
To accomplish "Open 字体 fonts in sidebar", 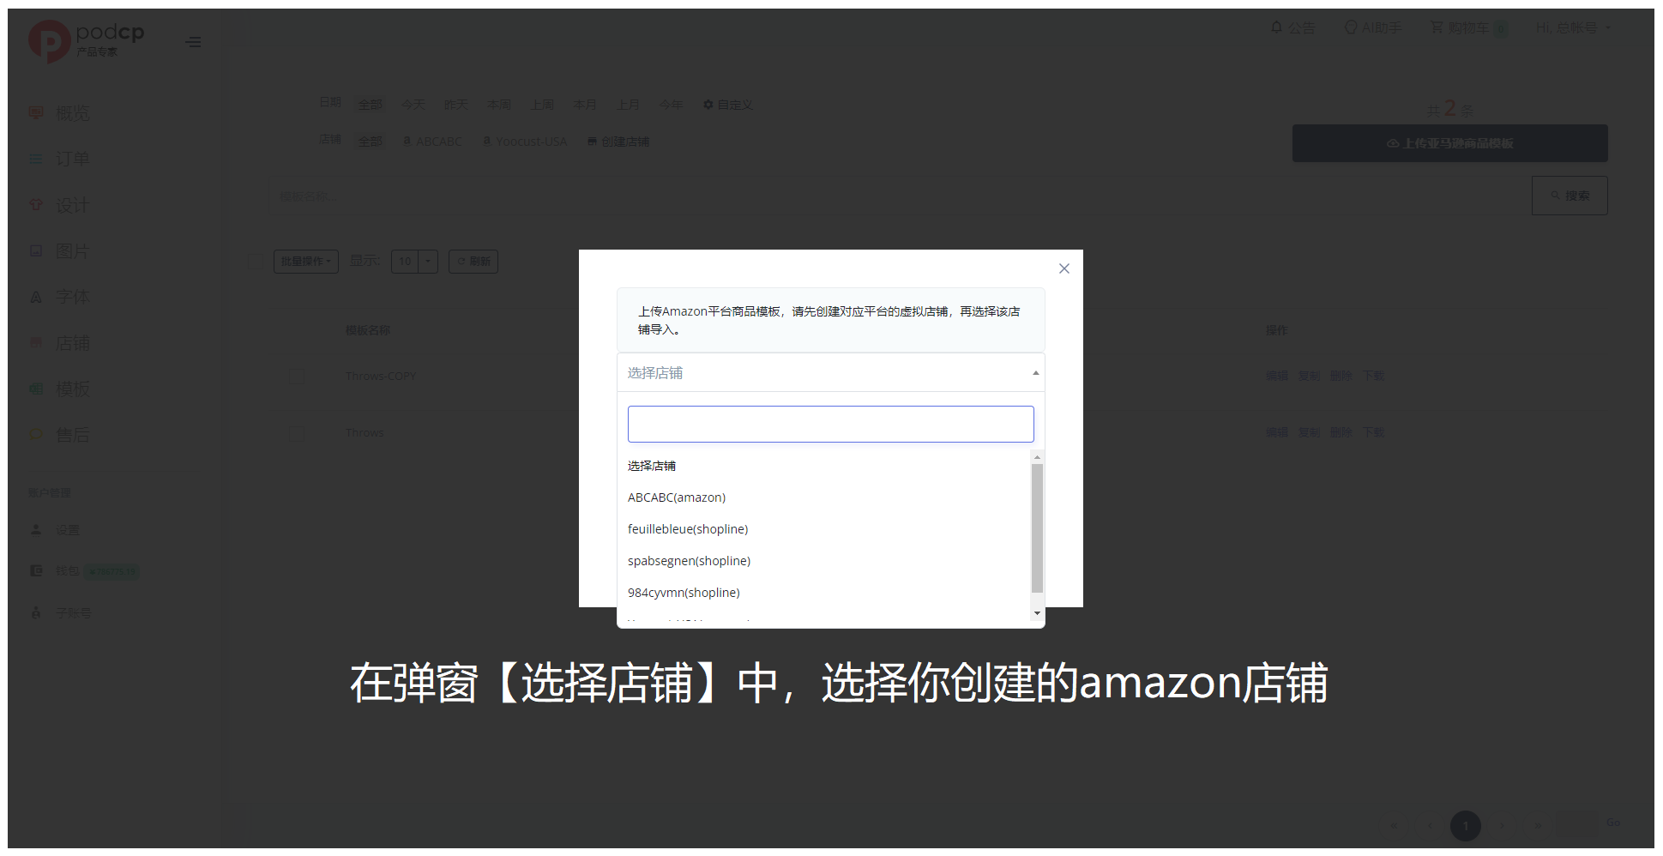I will 73,297.
